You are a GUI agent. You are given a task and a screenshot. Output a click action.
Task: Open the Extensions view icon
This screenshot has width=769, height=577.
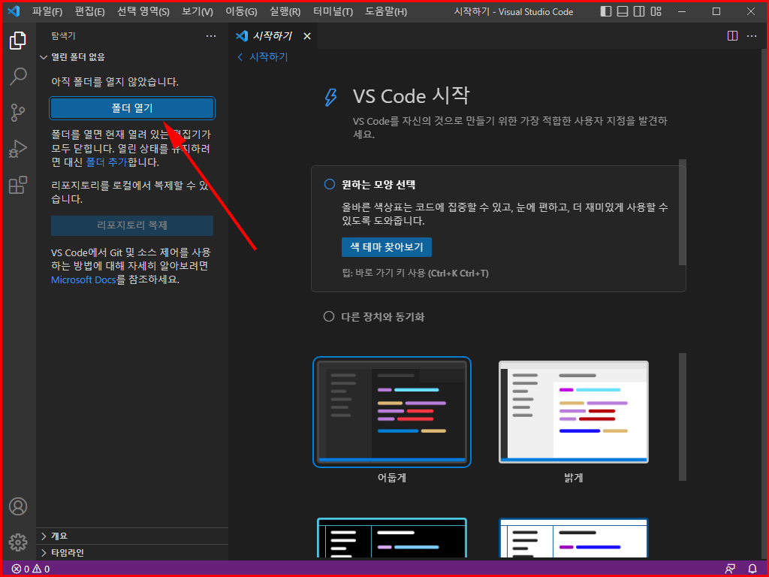[x=18, y=185]
